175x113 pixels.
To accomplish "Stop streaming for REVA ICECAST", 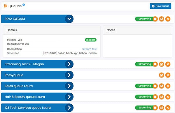I will tap(155, 19).
